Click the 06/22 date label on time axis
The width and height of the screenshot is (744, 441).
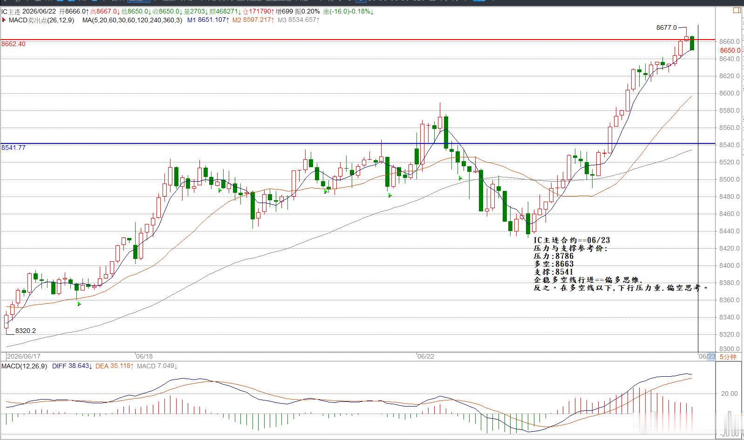coord(425,356)
